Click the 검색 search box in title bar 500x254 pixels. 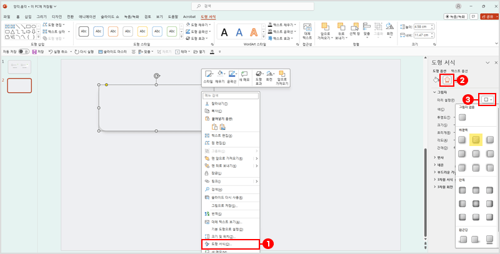[x=253, y=6]
